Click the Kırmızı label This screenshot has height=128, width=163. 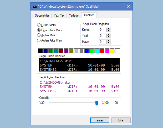[x=86, y=30]
